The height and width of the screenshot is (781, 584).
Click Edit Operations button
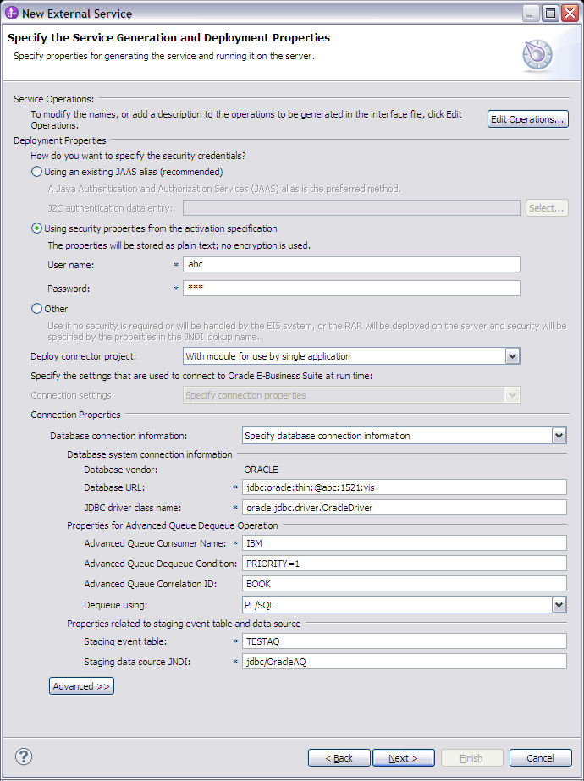click(527, 119)
